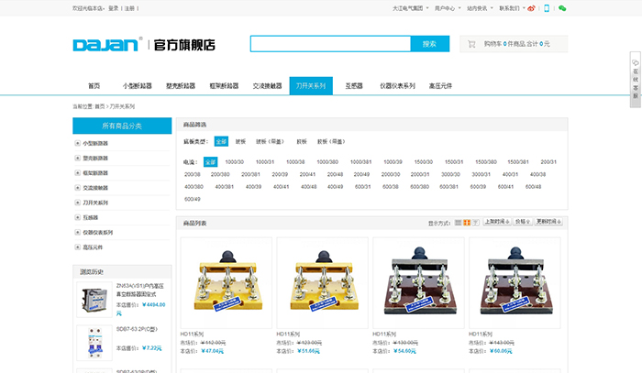
Task: Click the 登录 login link
Action: pyautogui.click(x=114, y=8)
